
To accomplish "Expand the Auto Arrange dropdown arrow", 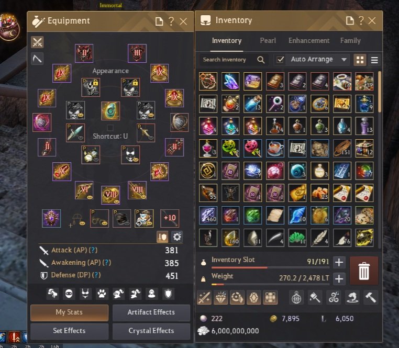I will point(344,60).
